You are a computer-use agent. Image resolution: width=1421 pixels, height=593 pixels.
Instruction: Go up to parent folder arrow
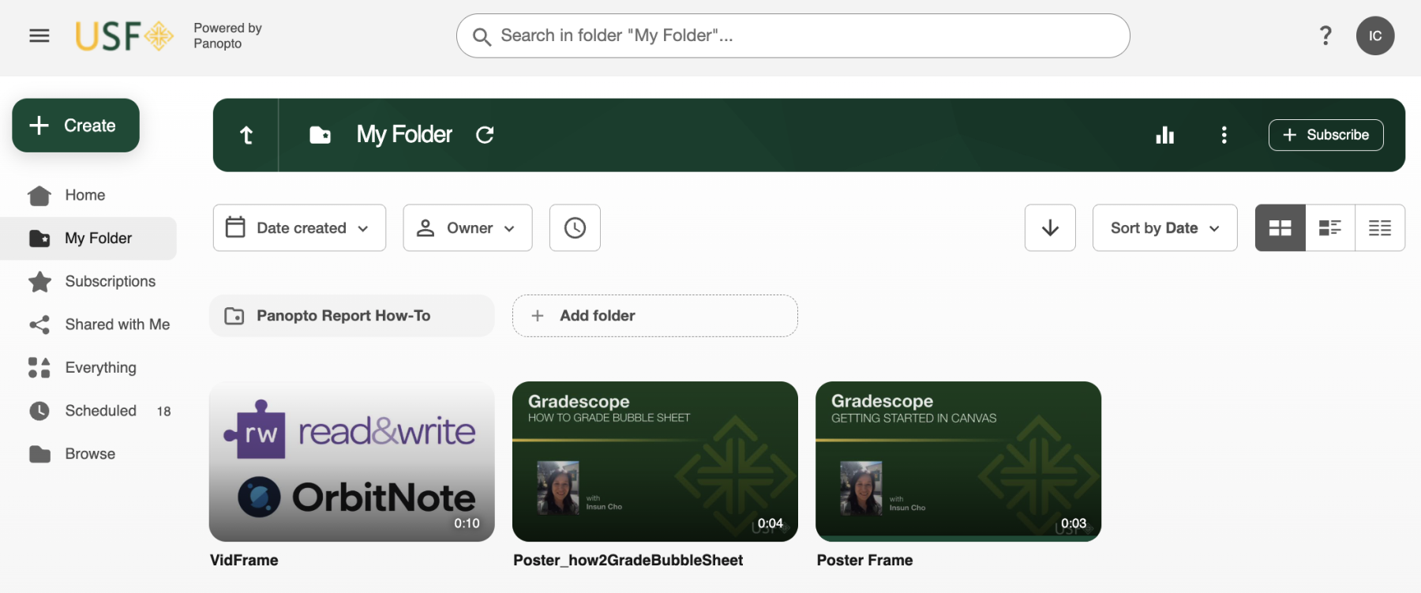coord(246,135)
